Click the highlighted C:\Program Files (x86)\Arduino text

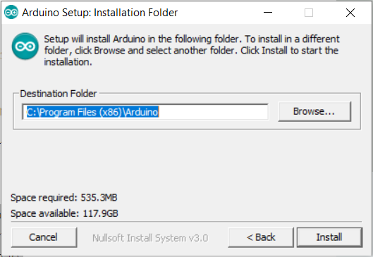click(92, 112)
